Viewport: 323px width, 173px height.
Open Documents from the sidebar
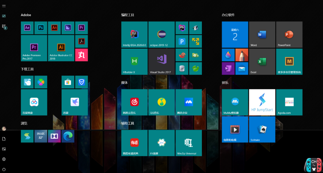[x=4, y=139]
